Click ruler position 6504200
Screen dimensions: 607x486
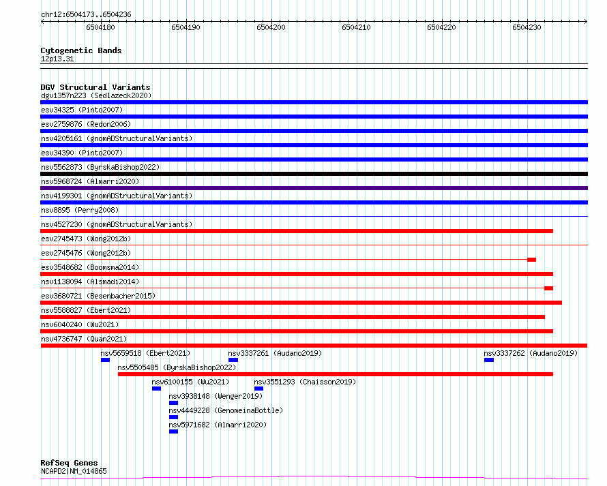click(271, 27)
